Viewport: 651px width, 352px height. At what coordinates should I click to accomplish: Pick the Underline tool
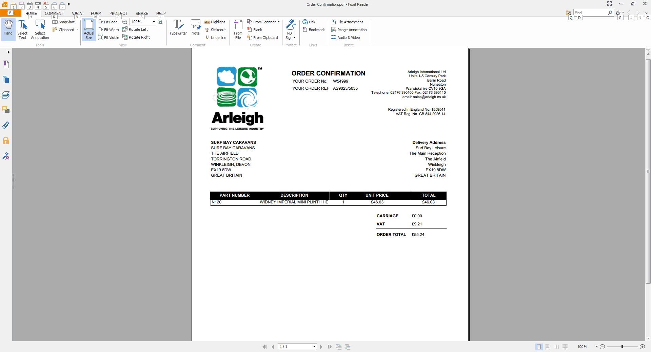216,38
